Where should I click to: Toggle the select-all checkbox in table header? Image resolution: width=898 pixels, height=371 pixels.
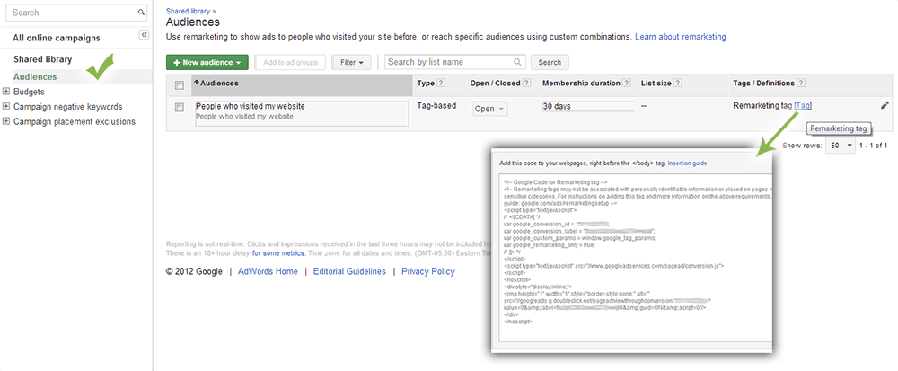[179, 84]
